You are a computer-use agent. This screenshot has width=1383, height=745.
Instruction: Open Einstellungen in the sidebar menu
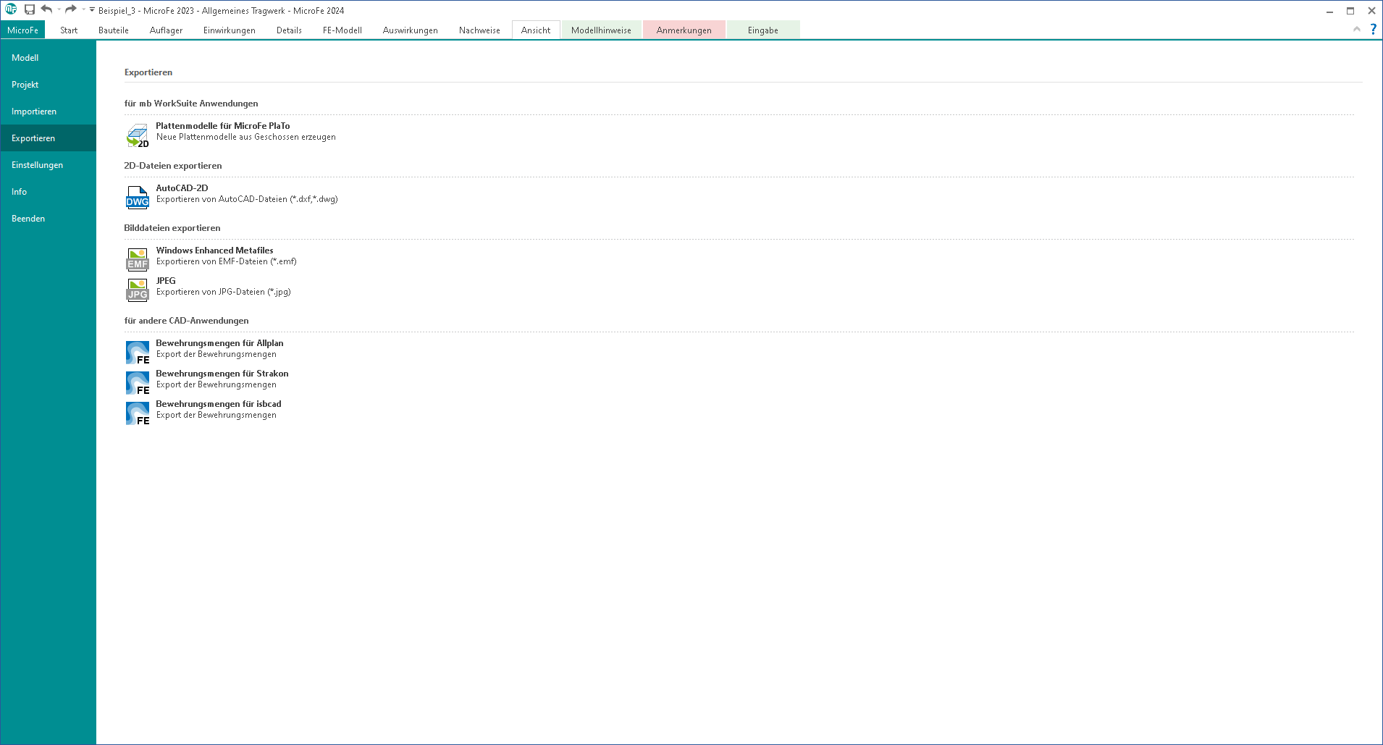[37, 165]
